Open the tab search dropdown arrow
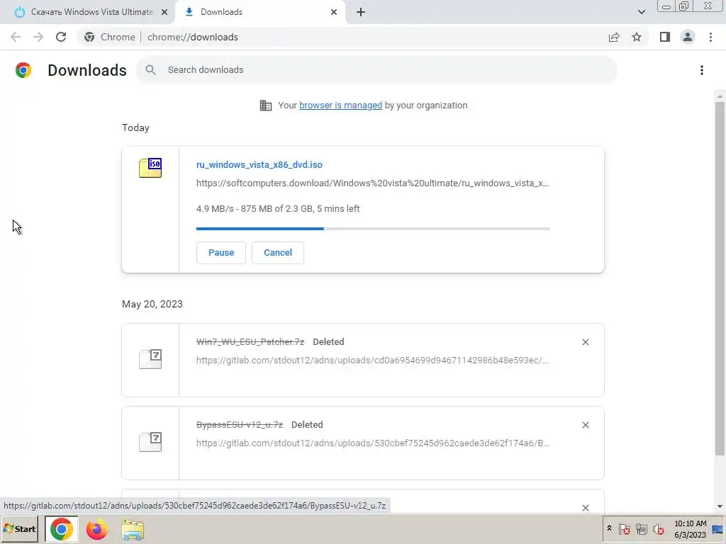Image resolution: width=726 pixels, height=544 pixels. tap(641, 12)
